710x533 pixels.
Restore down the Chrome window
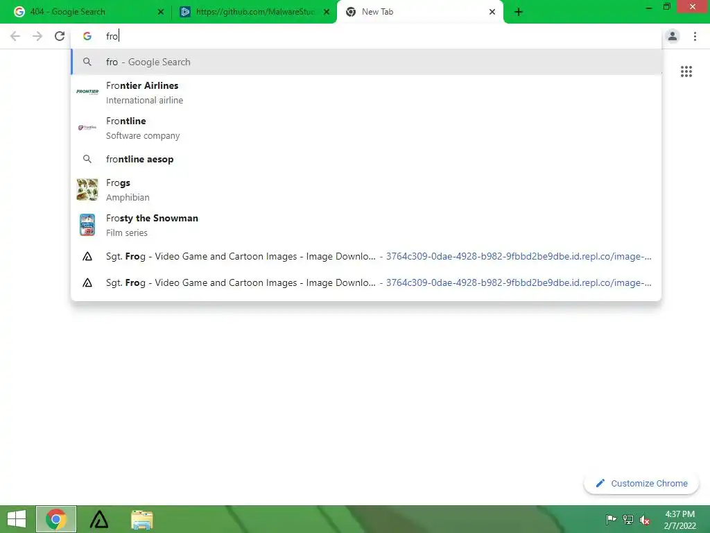tap(666, 7)
